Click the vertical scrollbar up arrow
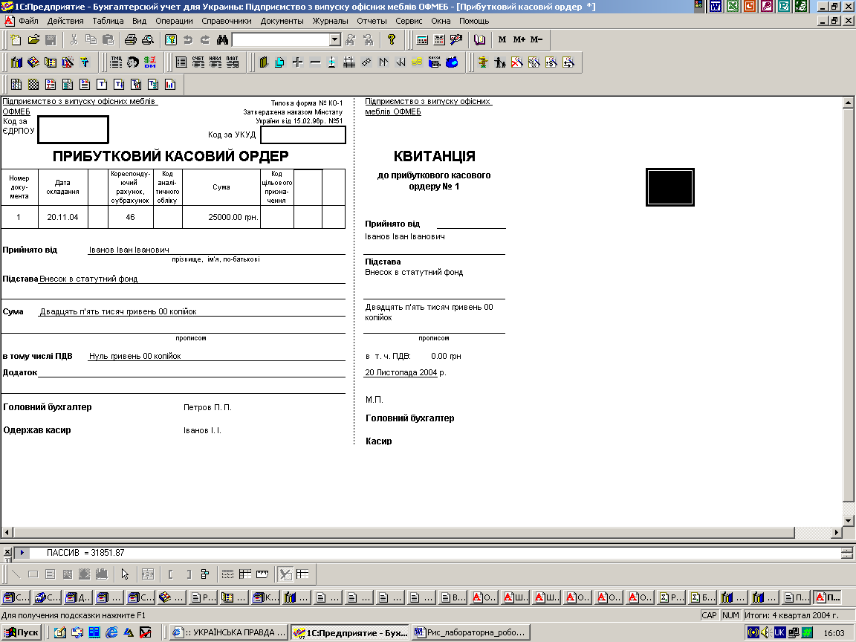This screenshot has width=856, height=642. [848, 103]
